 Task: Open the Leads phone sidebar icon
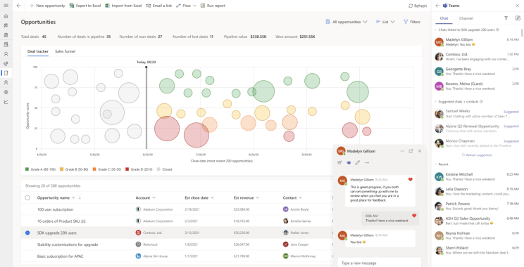pos(6,63)
